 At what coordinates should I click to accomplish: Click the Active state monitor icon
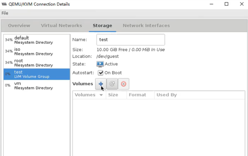pos(100,64)
